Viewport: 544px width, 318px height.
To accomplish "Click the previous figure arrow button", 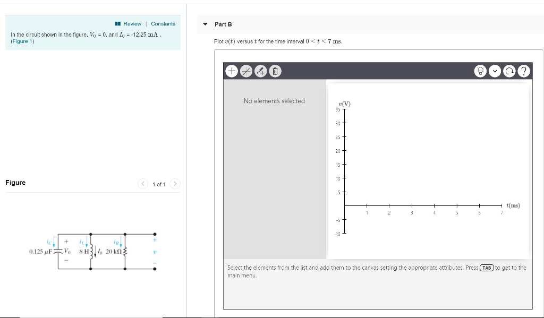I will 143,183.
